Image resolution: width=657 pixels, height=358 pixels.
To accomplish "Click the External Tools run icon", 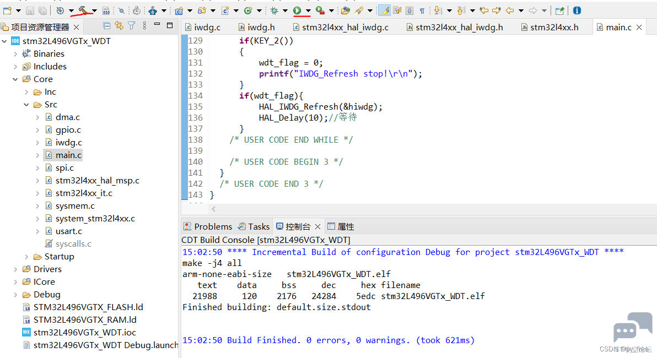I will [x=320, y=10].
